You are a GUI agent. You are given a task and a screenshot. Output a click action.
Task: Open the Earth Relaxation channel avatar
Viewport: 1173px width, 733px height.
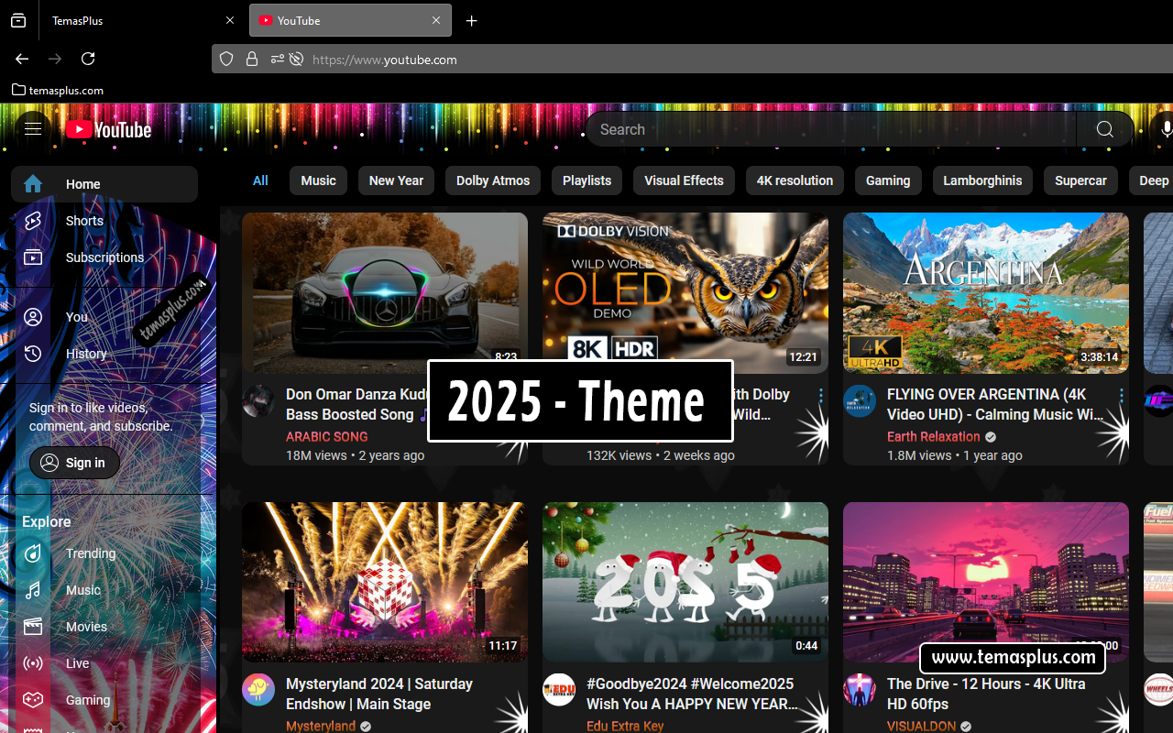860,401
